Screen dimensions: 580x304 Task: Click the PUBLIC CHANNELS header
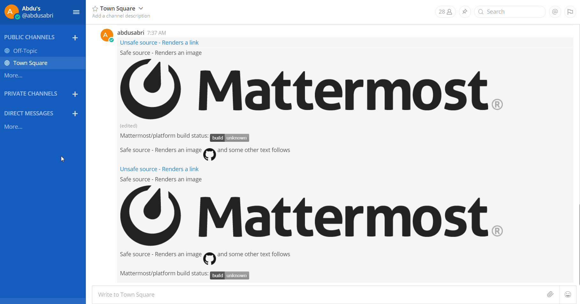coord(29,37)
